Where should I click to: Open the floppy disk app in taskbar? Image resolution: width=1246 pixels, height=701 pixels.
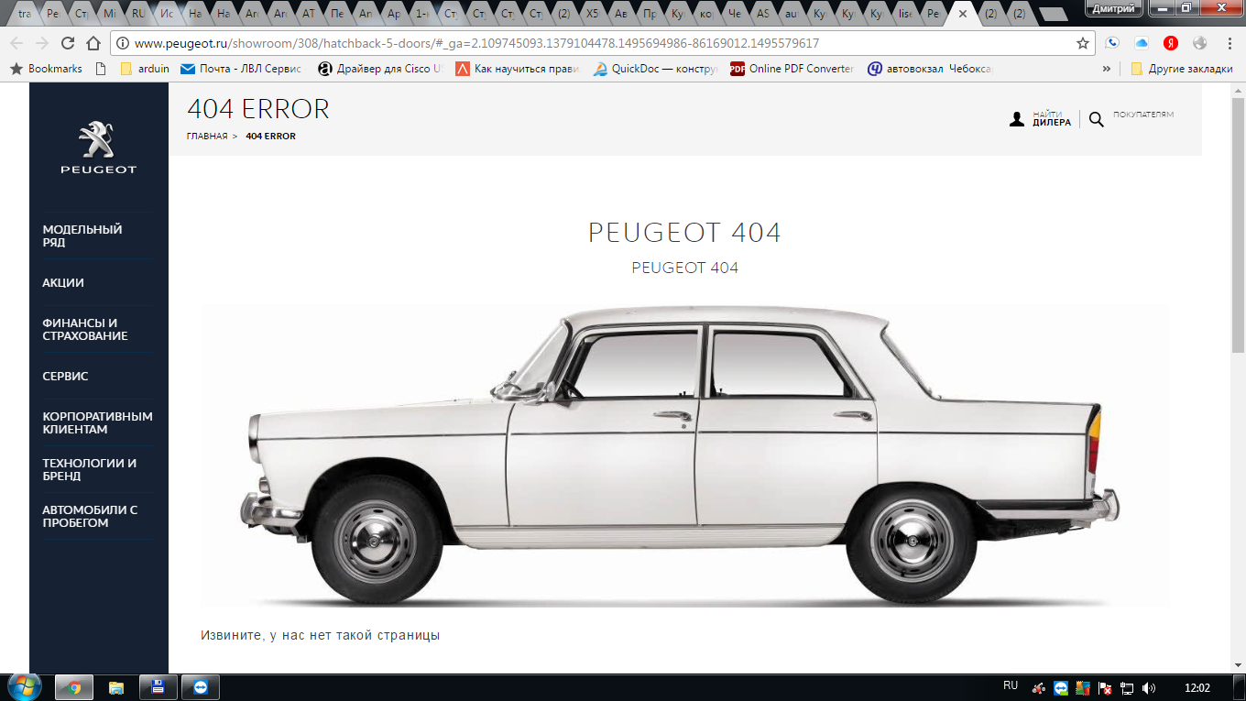click(x=158, y=687)
